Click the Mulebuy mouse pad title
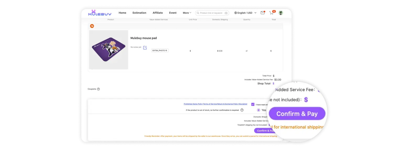Viewport: 408px width, 151px height. (144, 38)
